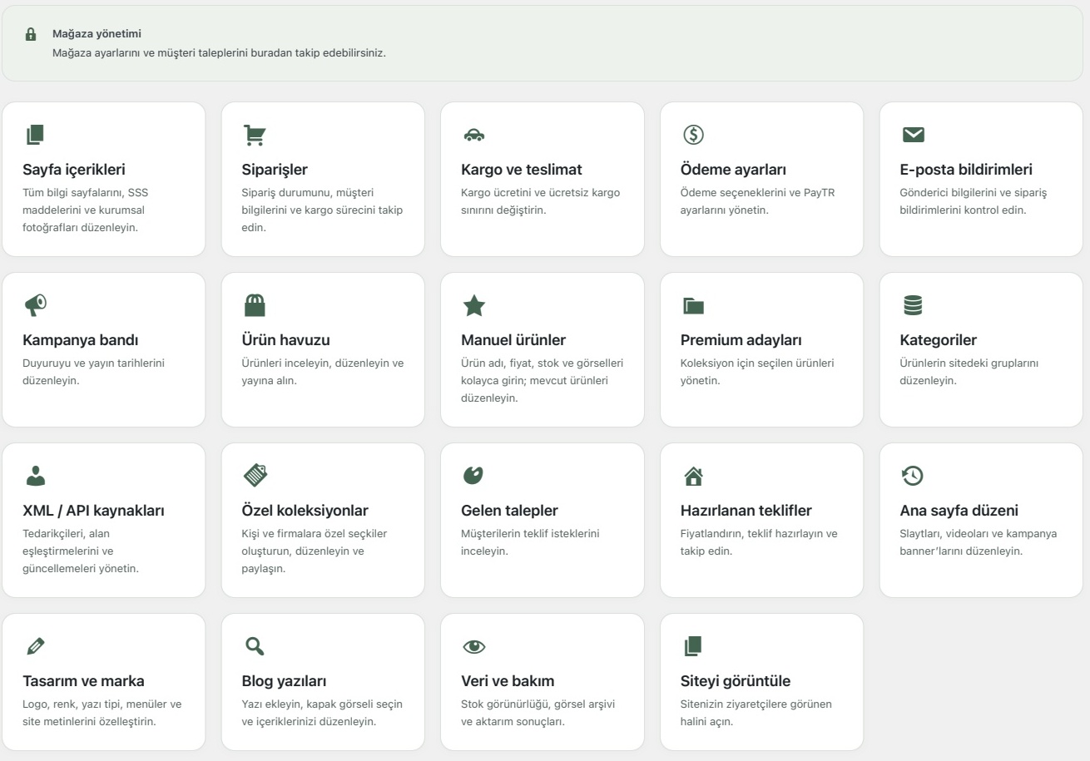
Task: Select the Manuel ürünler heading
Action: coord(513,340)
